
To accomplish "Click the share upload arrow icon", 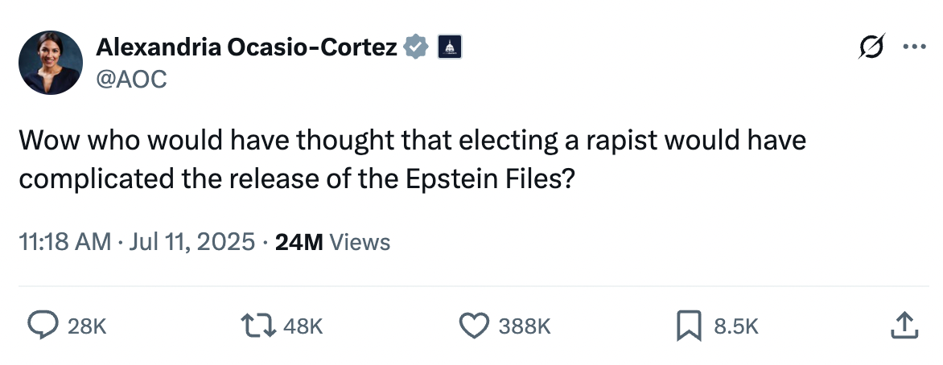I will (904, 325).
